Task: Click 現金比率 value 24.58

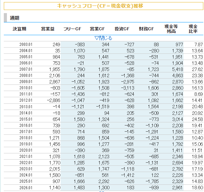Action: pos(197,119)
